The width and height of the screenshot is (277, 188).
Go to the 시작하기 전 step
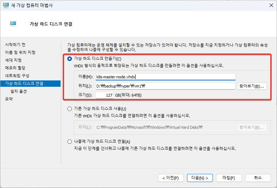tap(15, 45)
